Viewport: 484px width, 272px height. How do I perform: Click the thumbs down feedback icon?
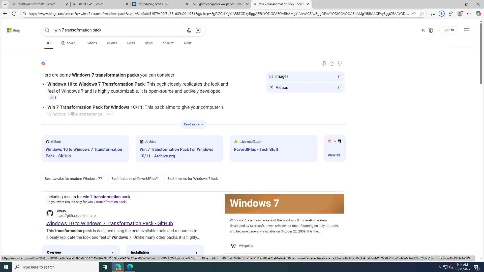(340, 63)
